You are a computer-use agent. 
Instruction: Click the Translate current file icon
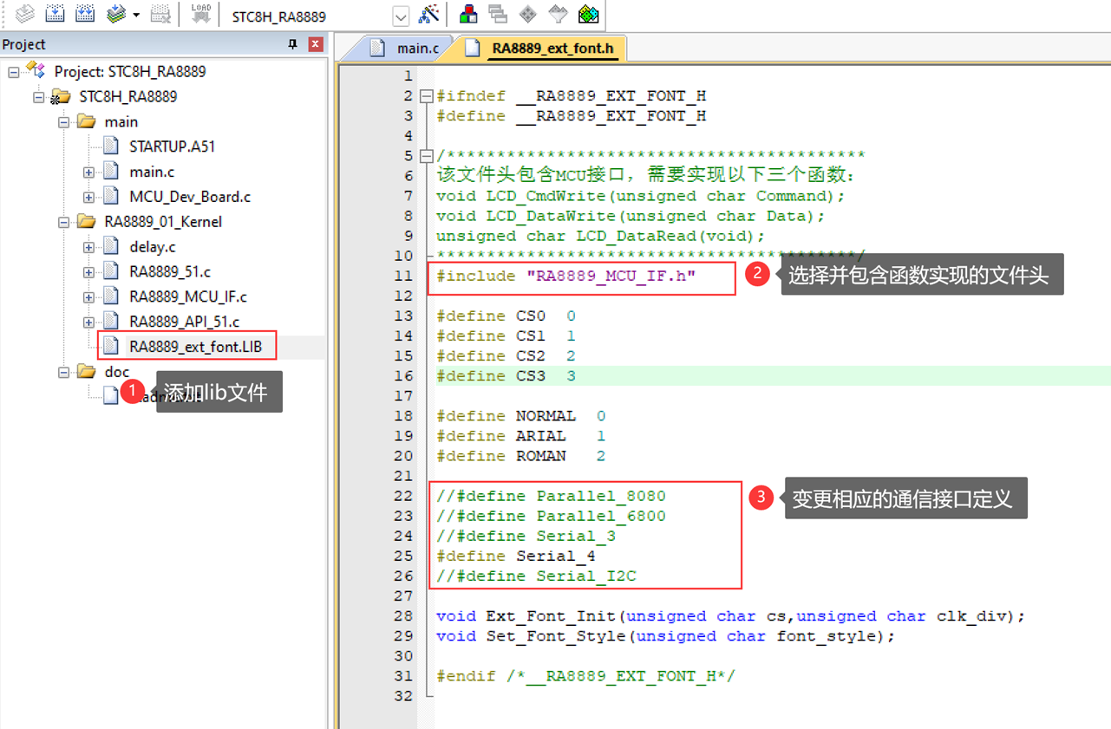[24, 14]
